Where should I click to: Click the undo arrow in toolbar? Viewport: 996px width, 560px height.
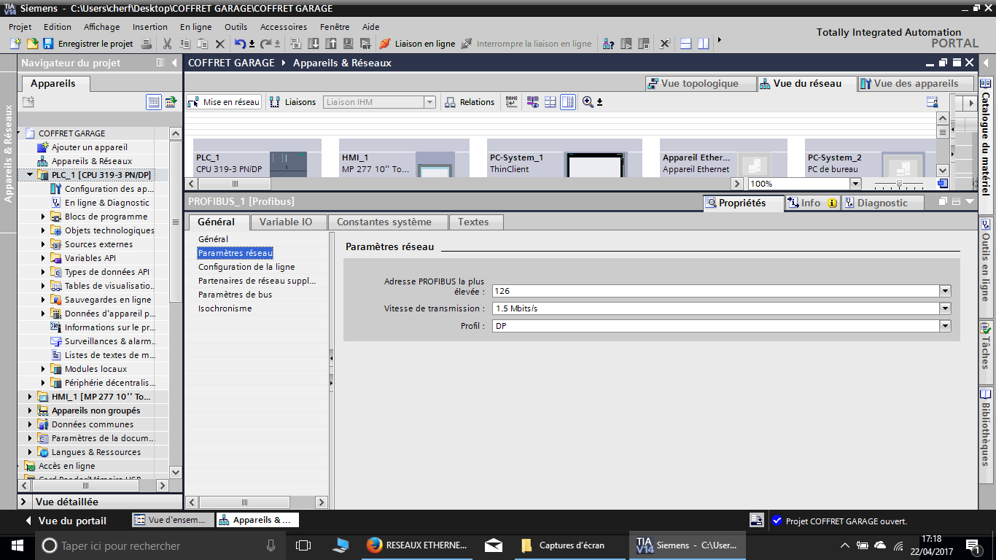[240, 44]
